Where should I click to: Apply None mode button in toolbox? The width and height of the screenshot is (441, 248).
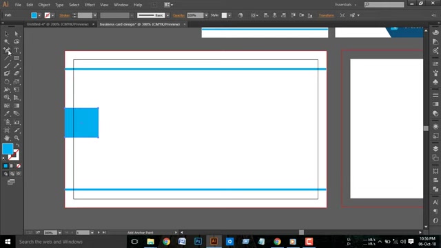tap(19, 166)
